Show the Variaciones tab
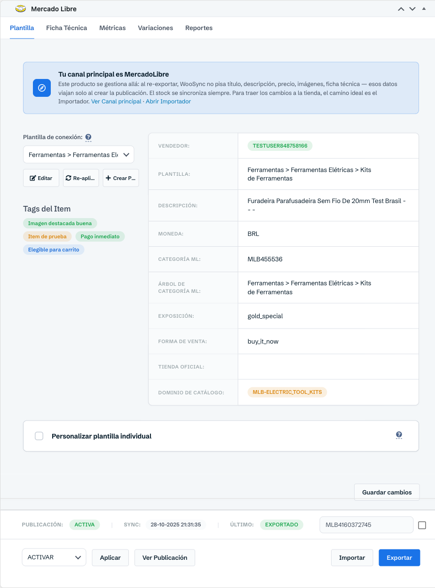This screenshot has width=435, height=588. tap(156, 28)
